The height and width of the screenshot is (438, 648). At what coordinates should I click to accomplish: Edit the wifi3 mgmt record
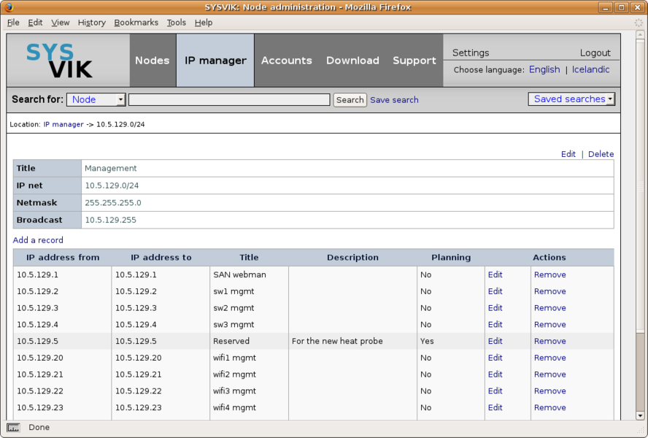point(495,391)
